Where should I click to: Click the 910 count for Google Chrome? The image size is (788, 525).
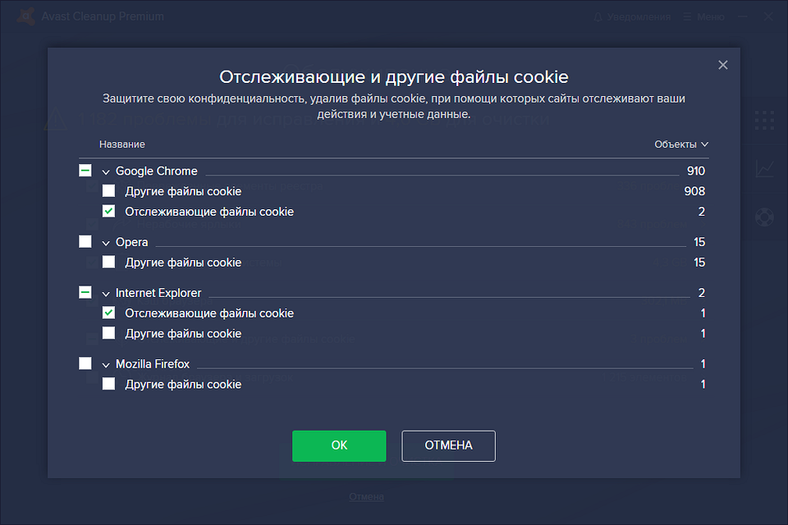coord(696,171)
